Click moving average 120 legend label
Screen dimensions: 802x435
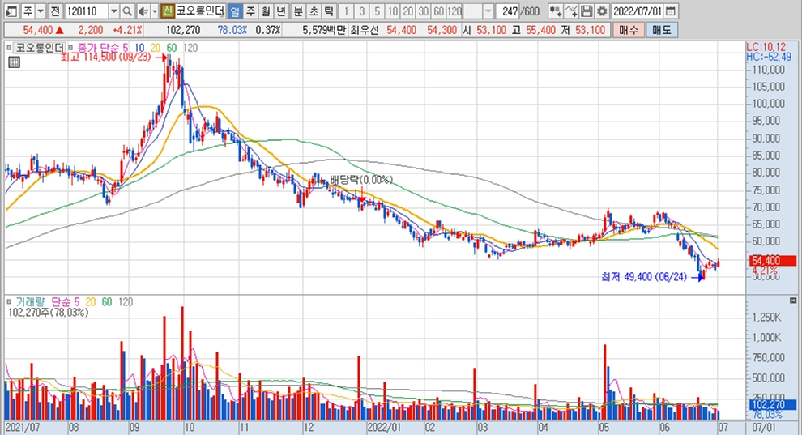click(x=190, y=48)
